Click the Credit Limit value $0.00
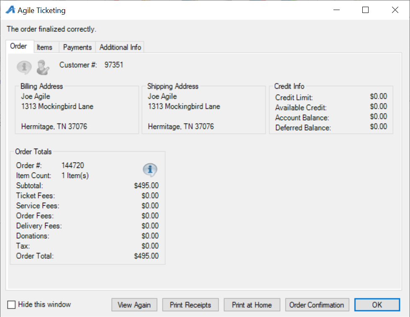The width and height of the screenshot is (410, 317). [x=378, y=96]
